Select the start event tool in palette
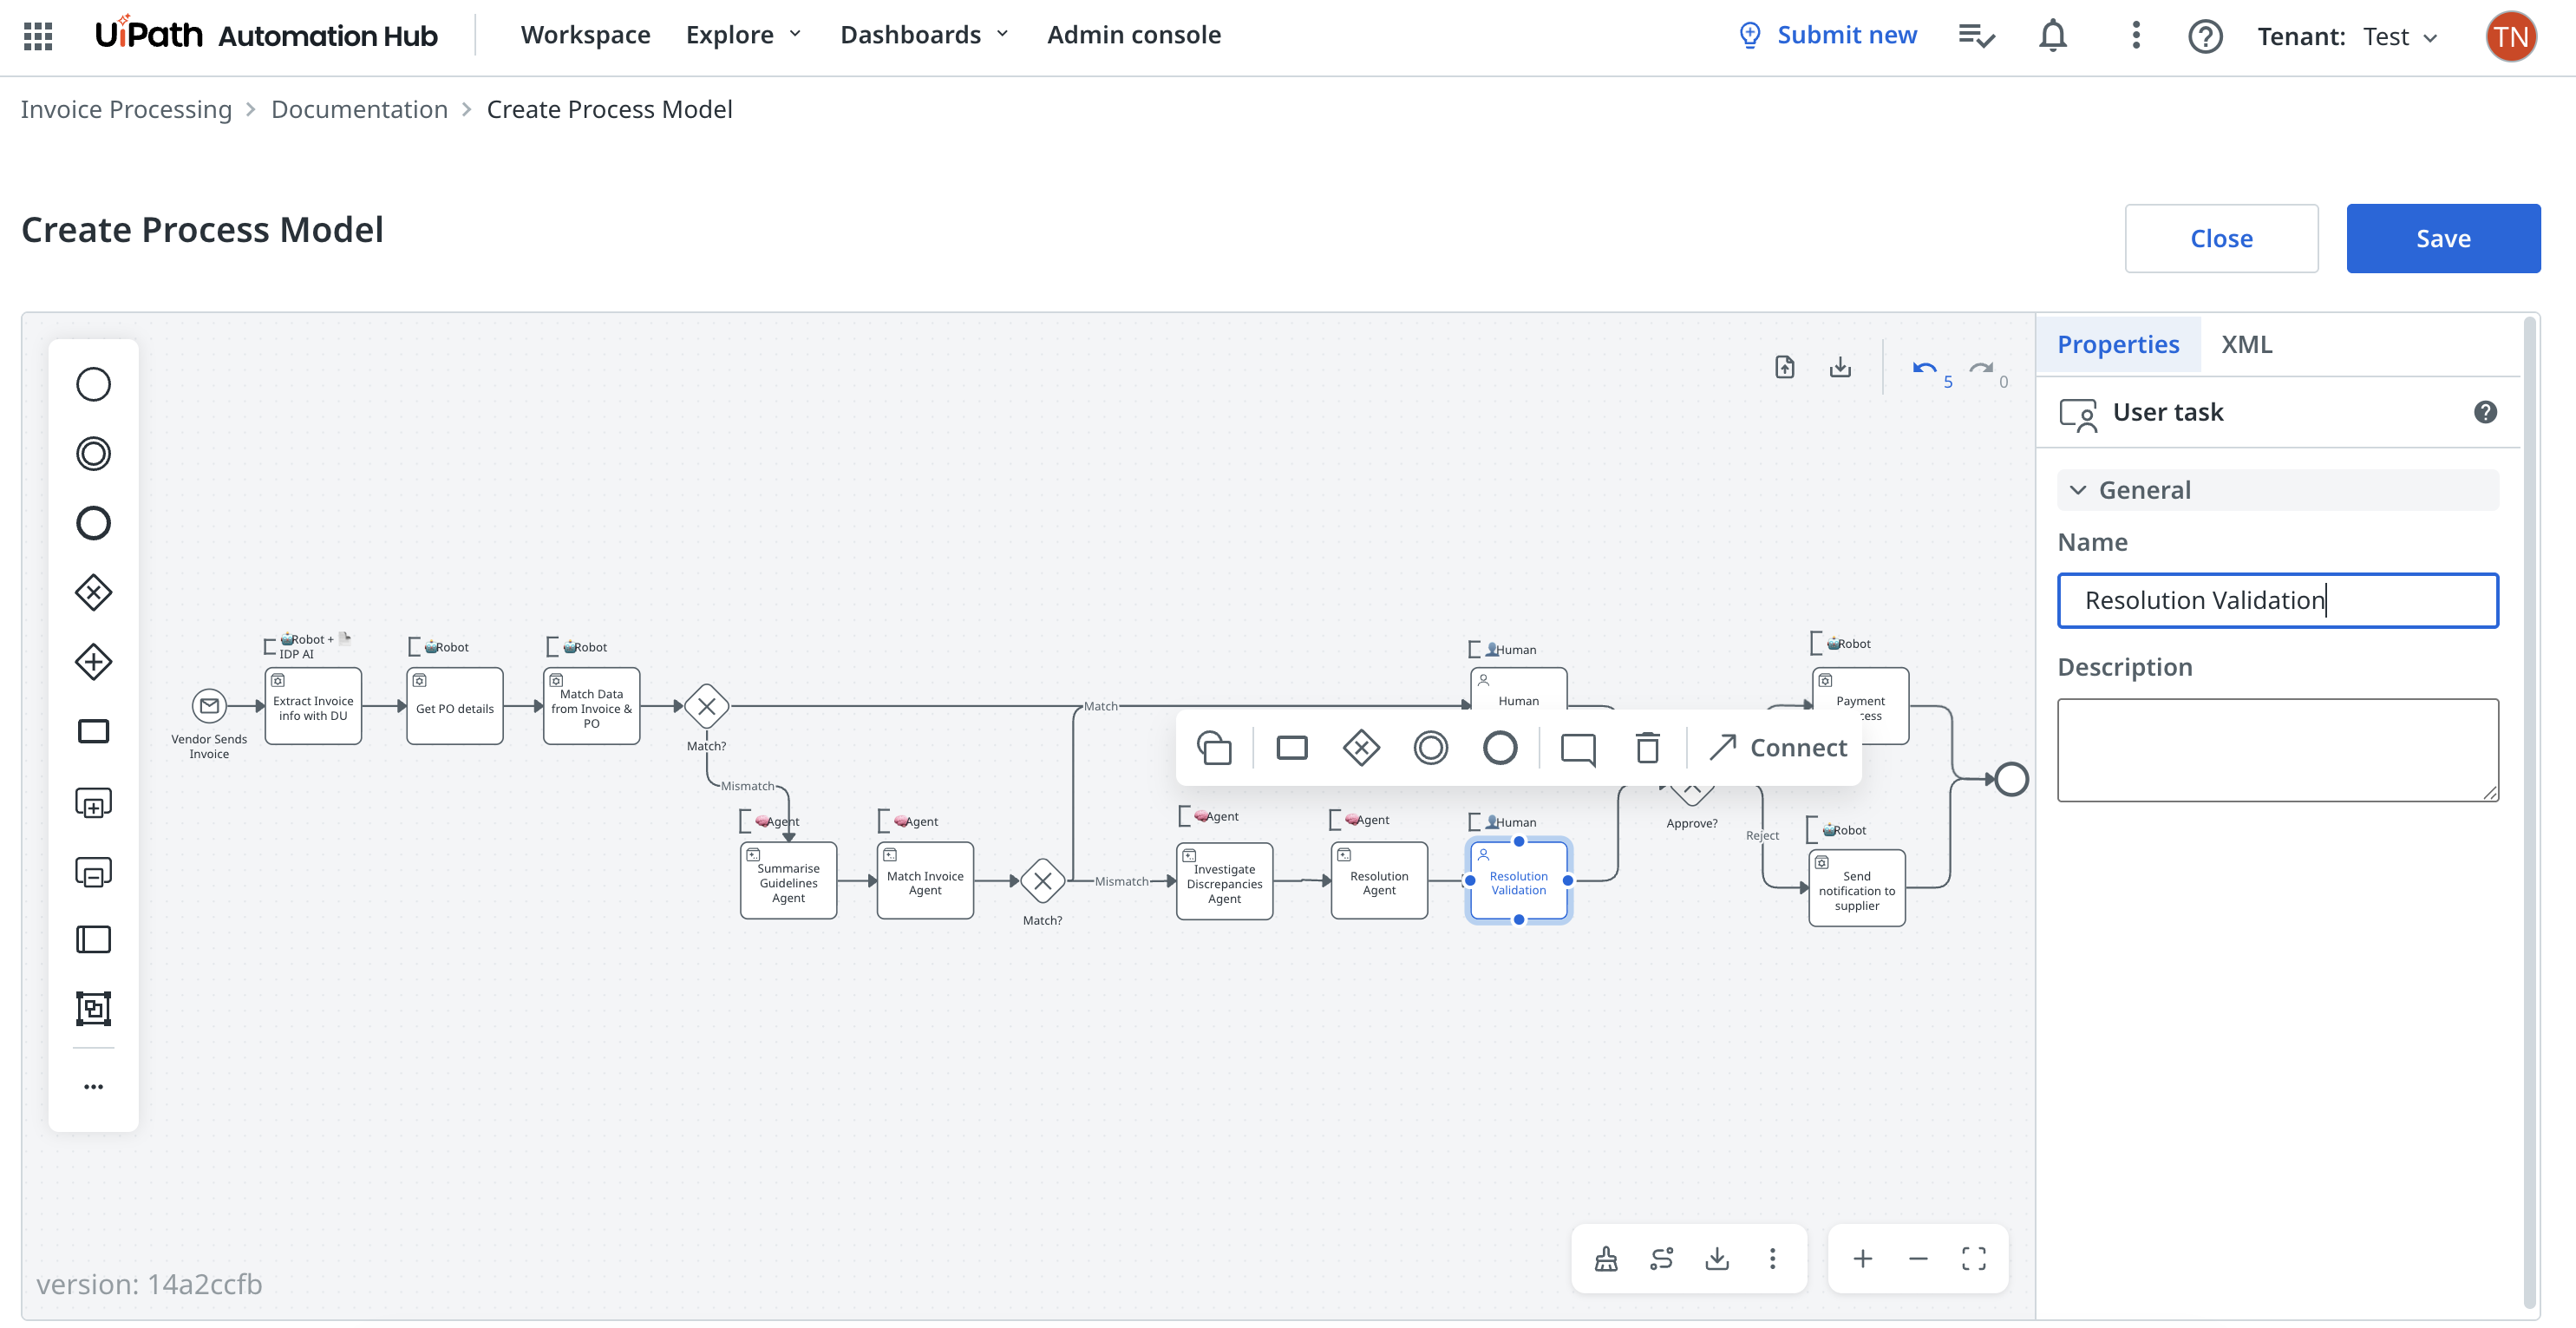Viewport: 2576px width, 1328px height. 93,384
